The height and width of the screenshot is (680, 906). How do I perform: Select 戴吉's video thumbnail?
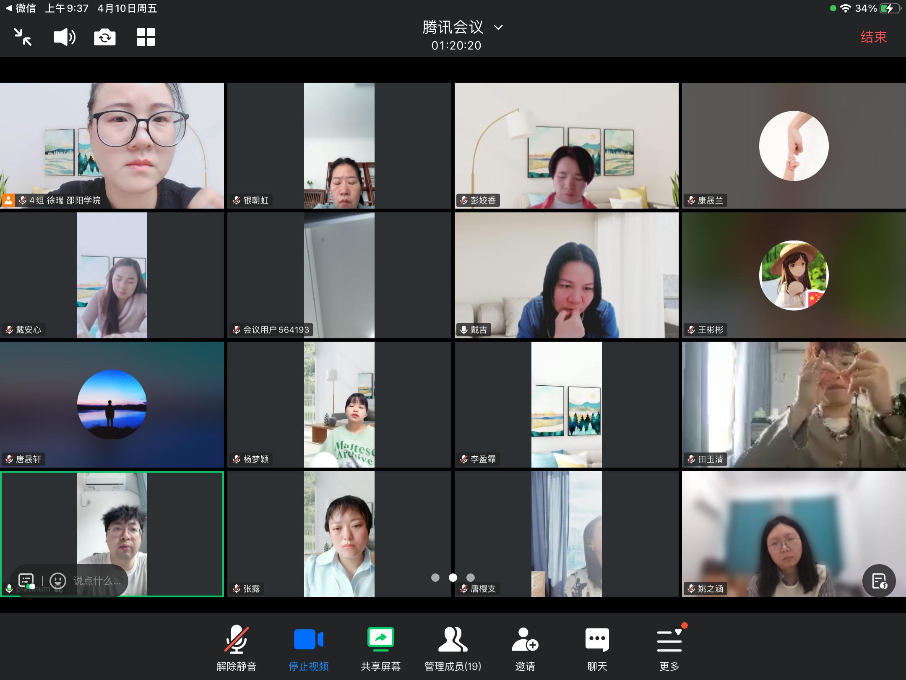[x=566, y=275]
